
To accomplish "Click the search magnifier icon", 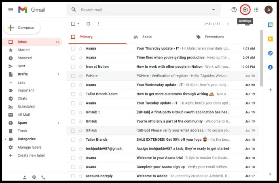I will 74,10.
